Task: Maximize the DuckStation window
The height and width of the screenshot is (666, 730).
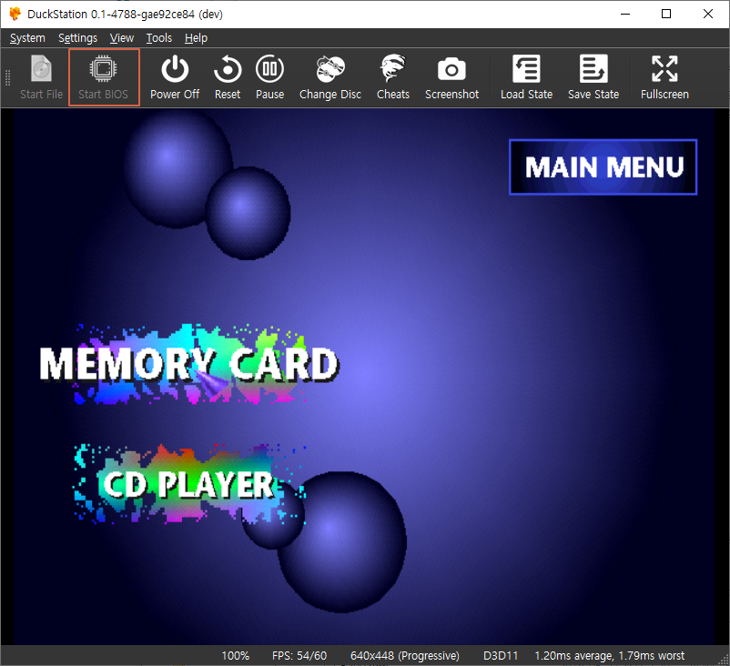Action: tap(666, 14)
